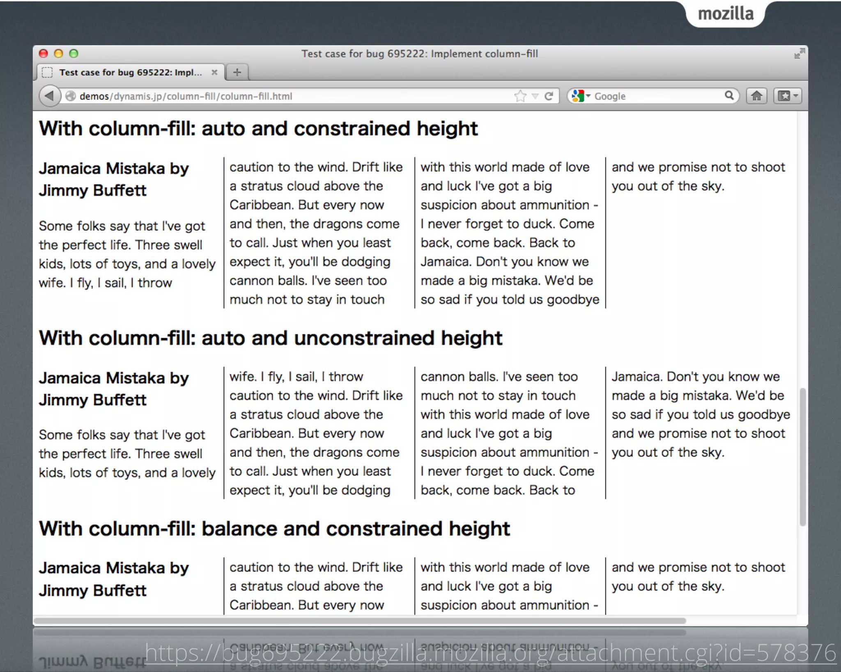Focus the Google search box
Screen dimensions: 841x672
pos(657,96)
